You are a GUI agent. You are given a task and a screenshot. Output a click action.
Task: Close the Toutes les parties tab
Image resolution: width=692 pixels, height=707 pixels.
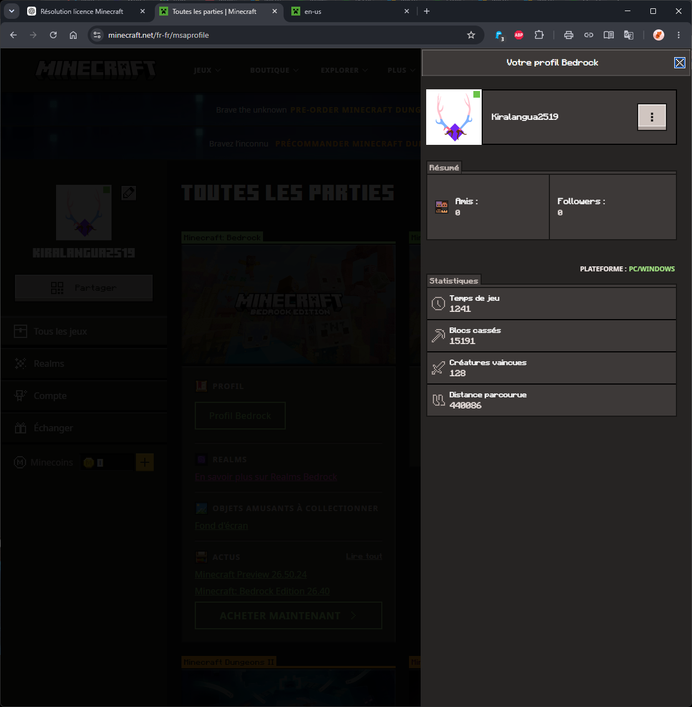coord(275,11)
